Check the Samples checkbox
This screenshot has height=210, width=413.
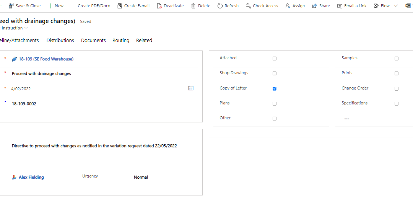pos(397,59)
